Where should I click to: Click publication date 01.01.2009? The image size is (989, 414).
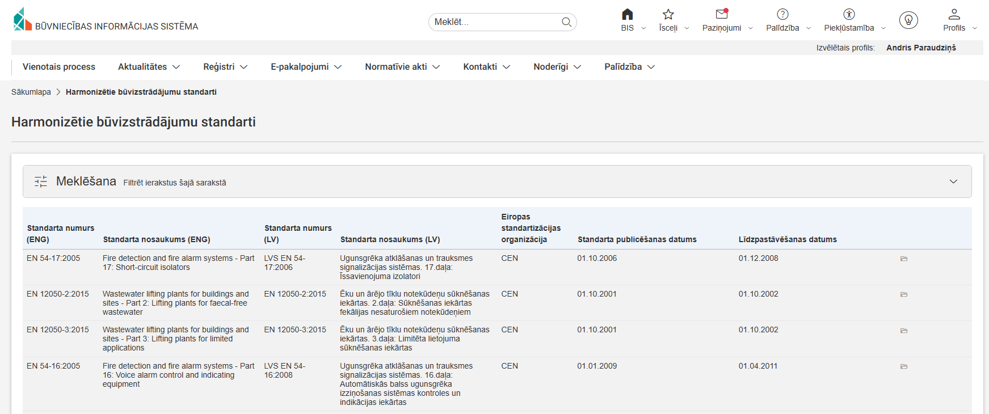click(x=597, y=366)
